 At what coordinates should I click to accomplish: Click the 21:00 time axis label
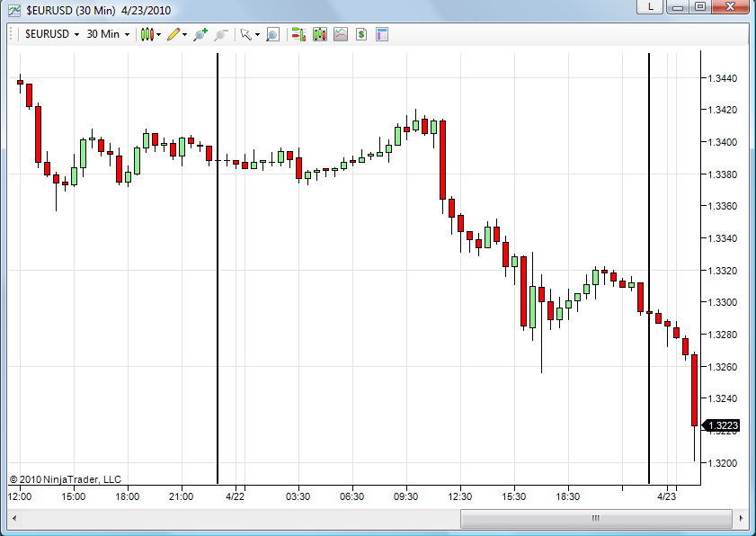(182, 496)
